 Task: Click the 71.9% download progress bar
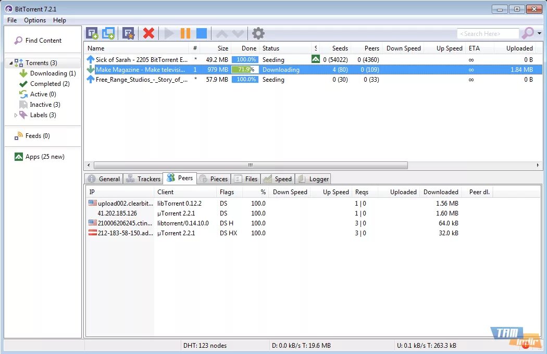[245, 69]
